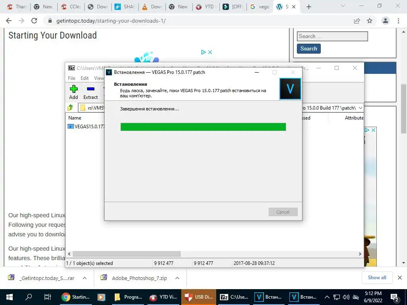Go back in Chrome
Image resolution: width=407 pixels, height=305 pixels.
coord(9,21)
